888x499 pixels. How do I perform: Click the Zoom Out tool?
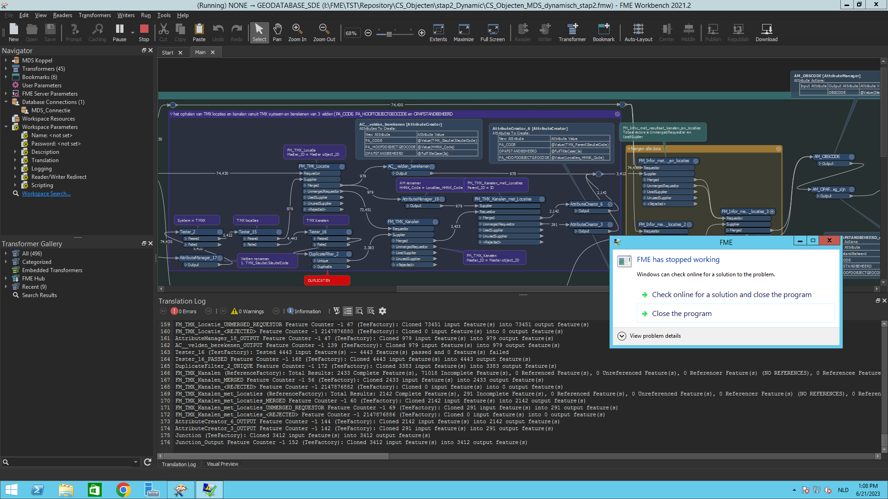pyautogui.click(x=324, y=32)
